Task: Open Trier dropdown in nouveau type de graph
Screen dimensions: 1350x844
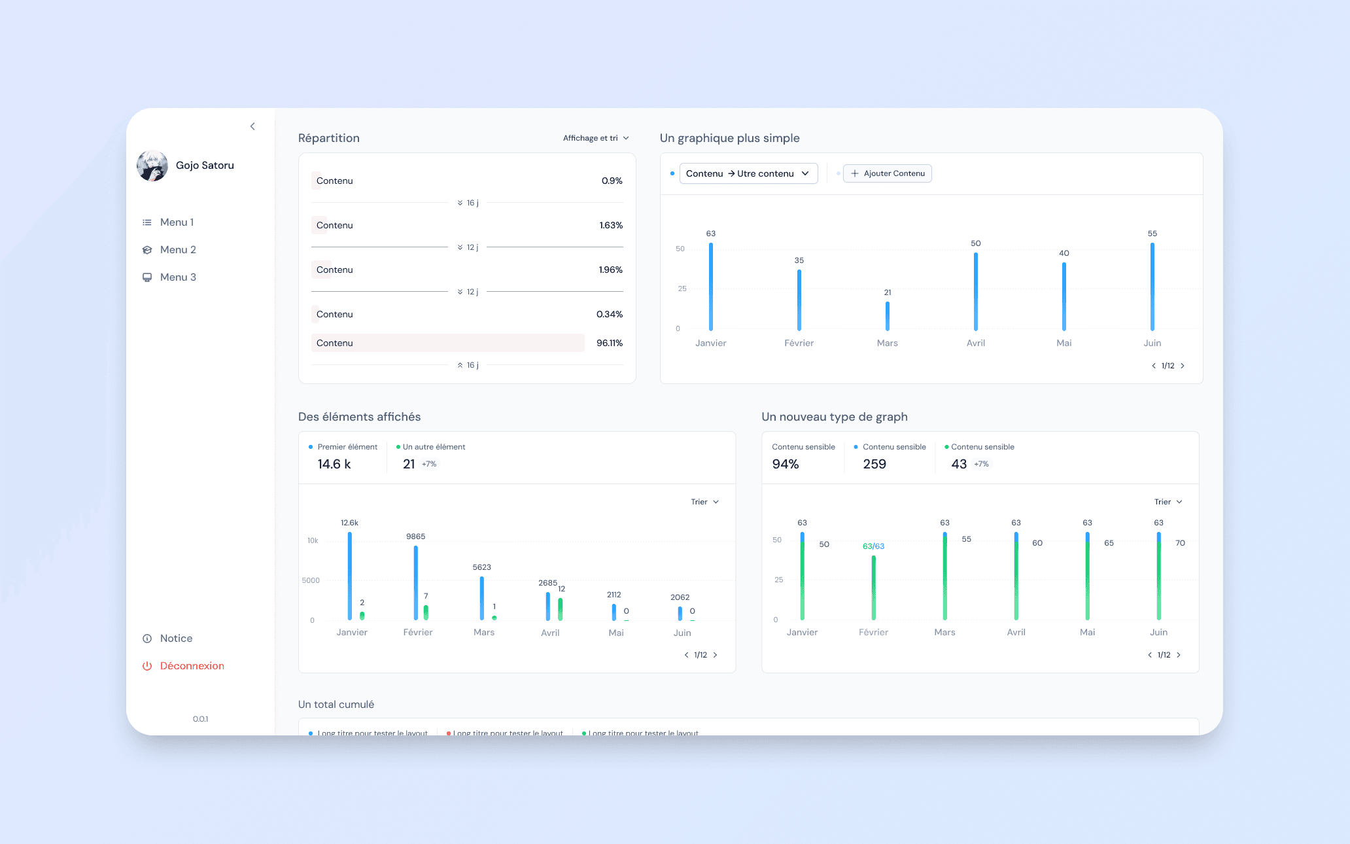Action: point(1168,502)
